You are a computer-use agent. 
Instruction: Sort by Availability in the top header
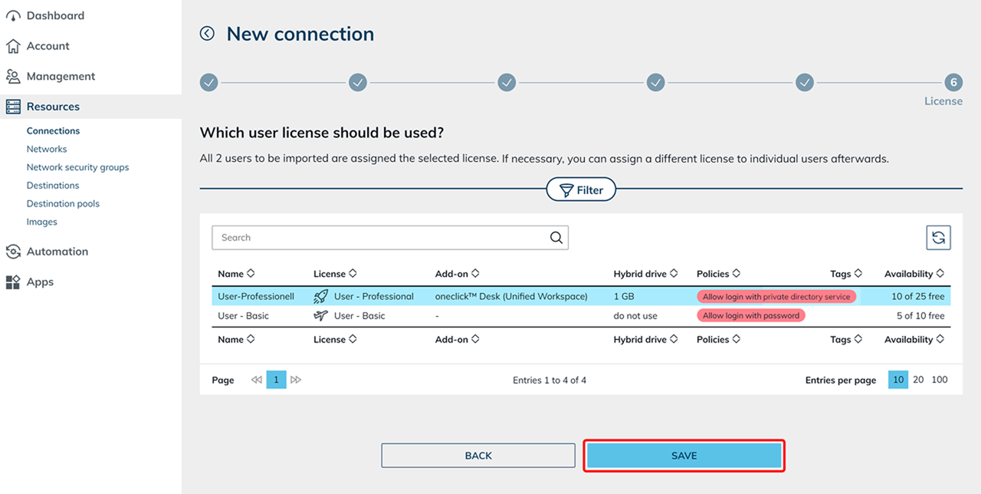coord(914,274)
